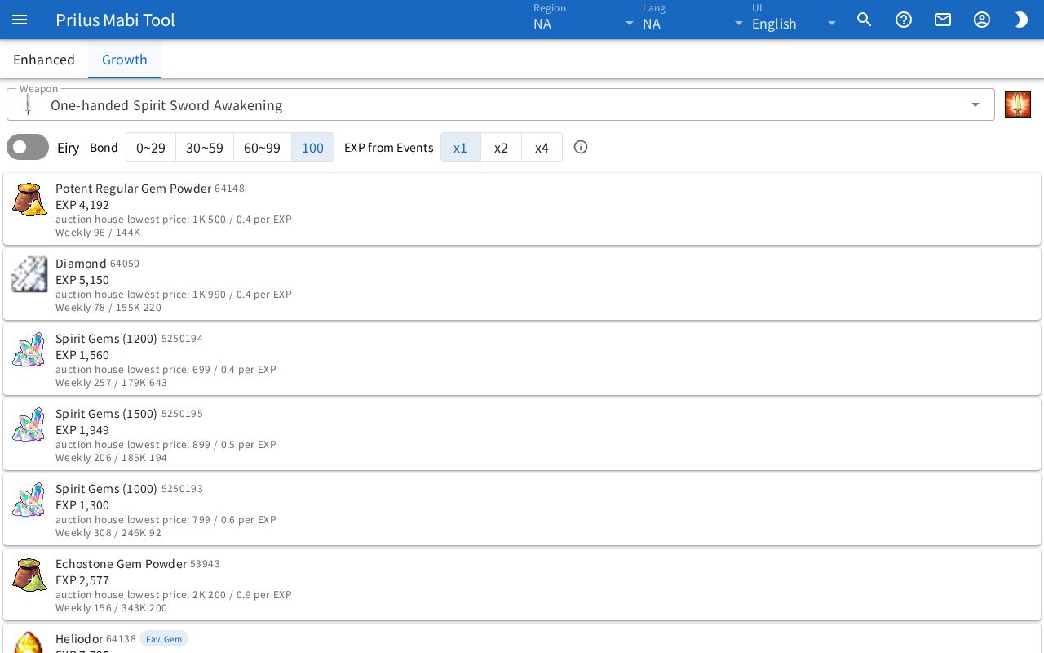The width and height of the screenshot is (1044, 653).
Task: Open the Lang dropdown
Action: (693, 20)
